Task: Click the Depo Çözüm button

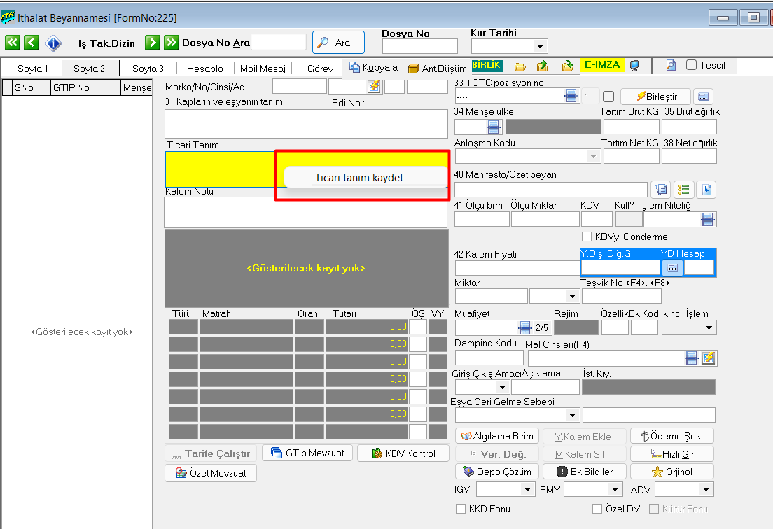Action: tap(497, 472)
